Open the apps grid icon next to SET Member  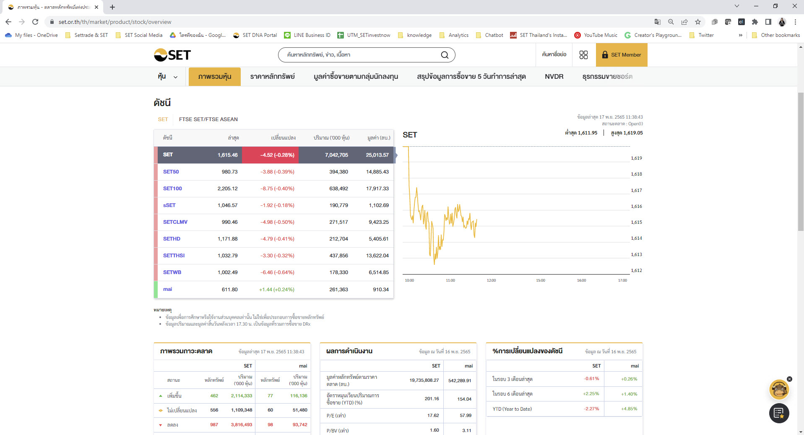coord(584,54)
